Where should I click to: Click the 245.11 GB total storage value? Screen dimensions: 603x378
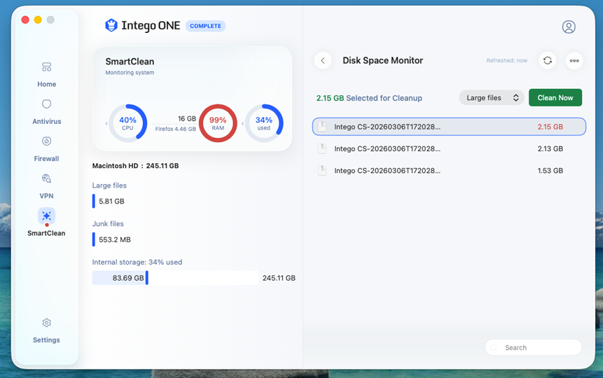tap(279, 278)
